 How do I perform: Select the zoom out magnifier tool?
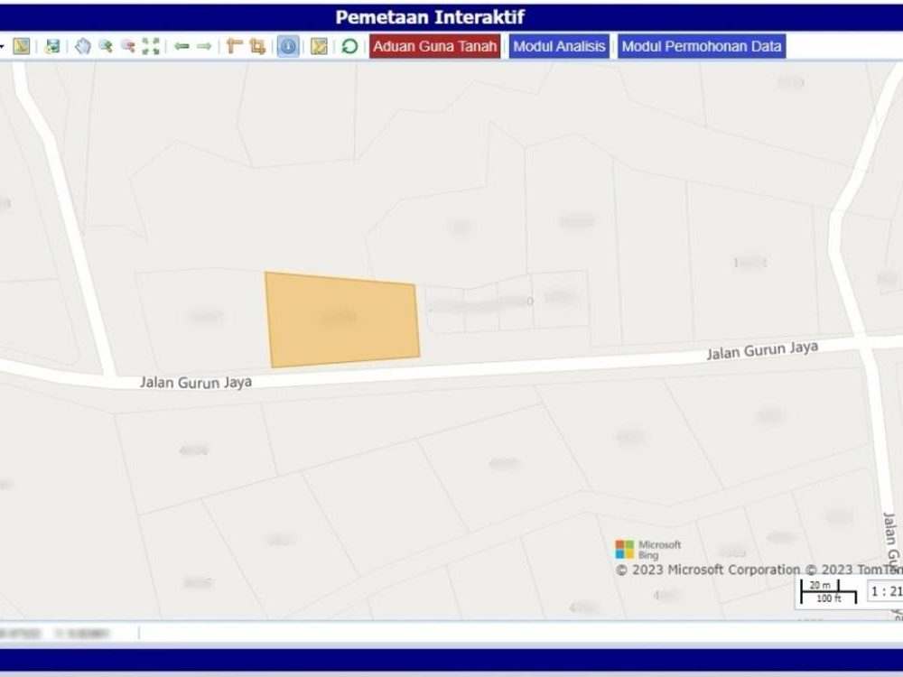tap(128, 46)
